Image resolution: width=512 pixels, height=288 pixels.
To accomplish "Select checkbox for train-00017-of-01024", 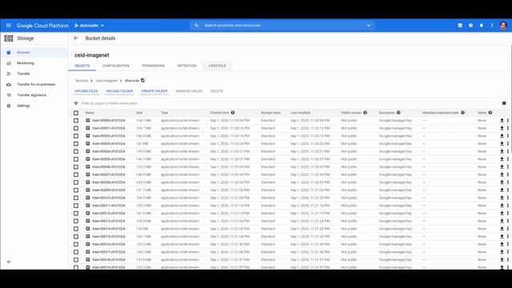I will 76,252.
